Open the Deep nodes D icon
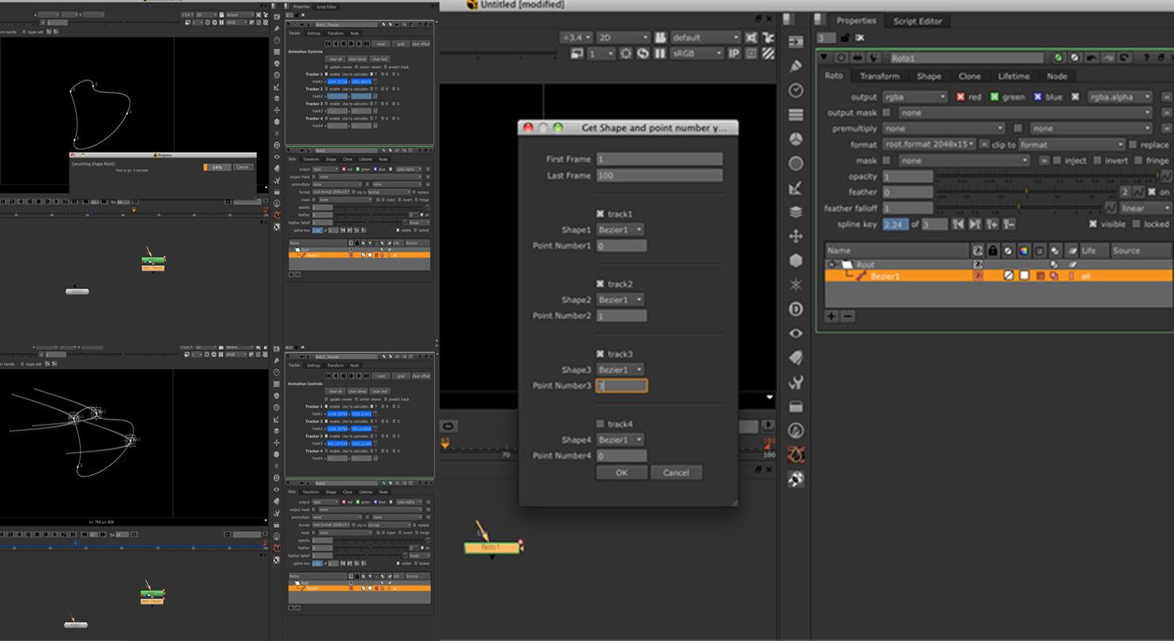Image resolution: width=1174 pixels, height=641 pixels. (x=796, y=309)
